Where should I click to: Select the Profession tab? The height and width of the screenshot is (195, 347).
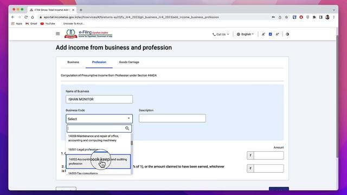pyautogui.click(x=99, y=62)
